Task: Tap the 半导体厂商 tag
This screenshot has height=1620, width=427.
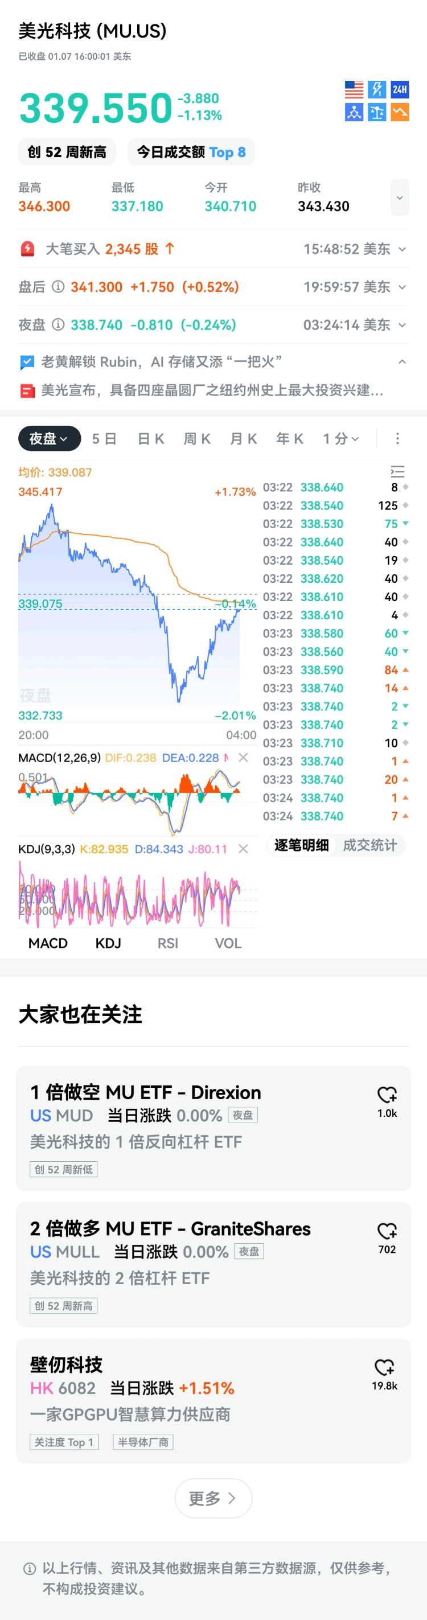Action: coord(143,1442)
